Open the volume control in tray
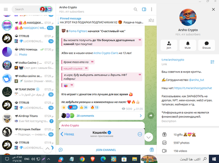This screenshot has width=219, height=163. pyautogui.click(x=33, y=159)
